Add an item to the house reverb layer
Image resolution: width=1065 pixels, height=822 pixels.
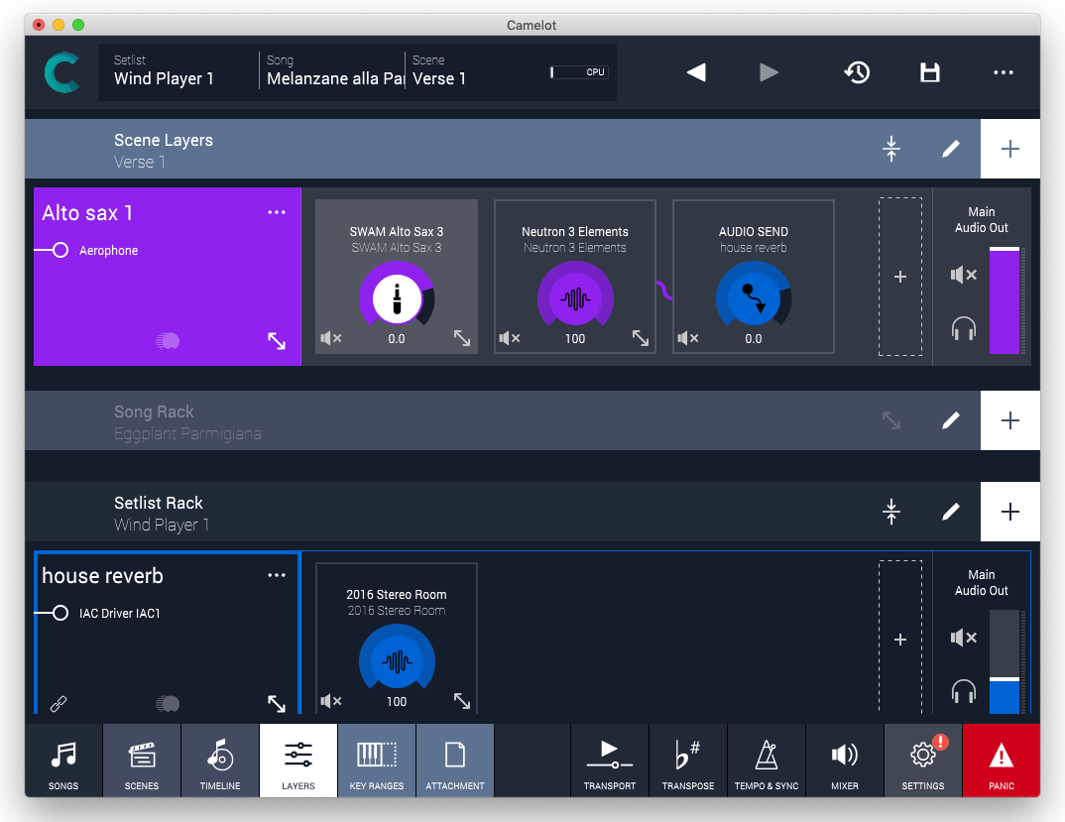coord(900,640)
